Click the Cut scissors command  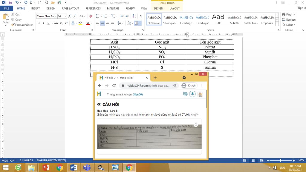click(x=16, y=14)
